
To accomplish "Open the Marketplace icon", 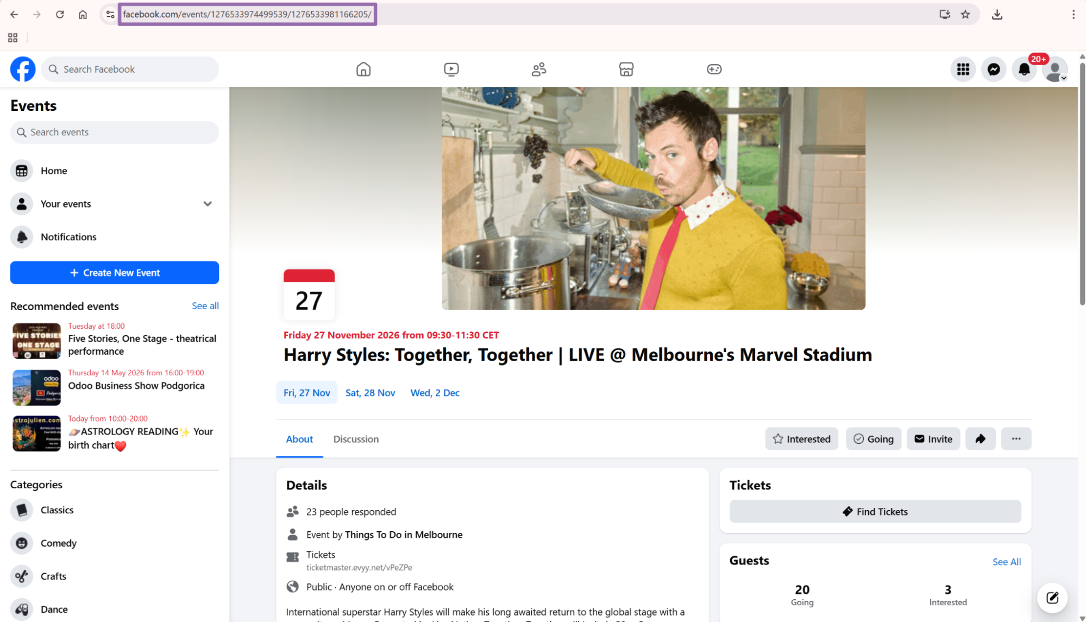I will (626, 69).
